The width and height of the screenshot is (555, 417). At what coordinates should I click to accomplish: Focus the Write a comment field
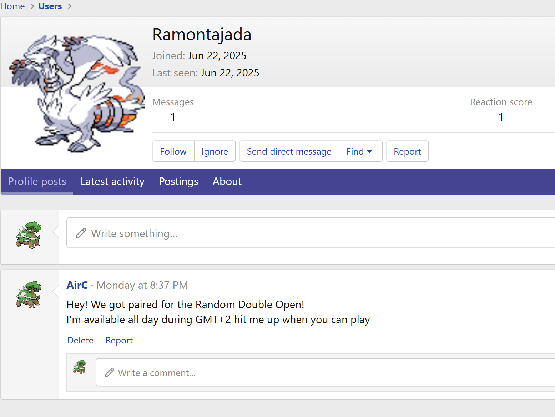[x=326, y=372]
